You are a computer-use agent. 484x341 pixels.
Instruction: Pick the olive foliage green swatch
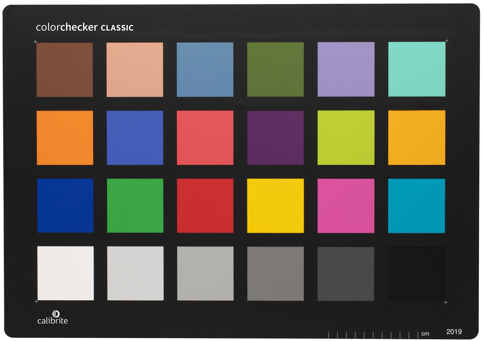pos(275,69)
